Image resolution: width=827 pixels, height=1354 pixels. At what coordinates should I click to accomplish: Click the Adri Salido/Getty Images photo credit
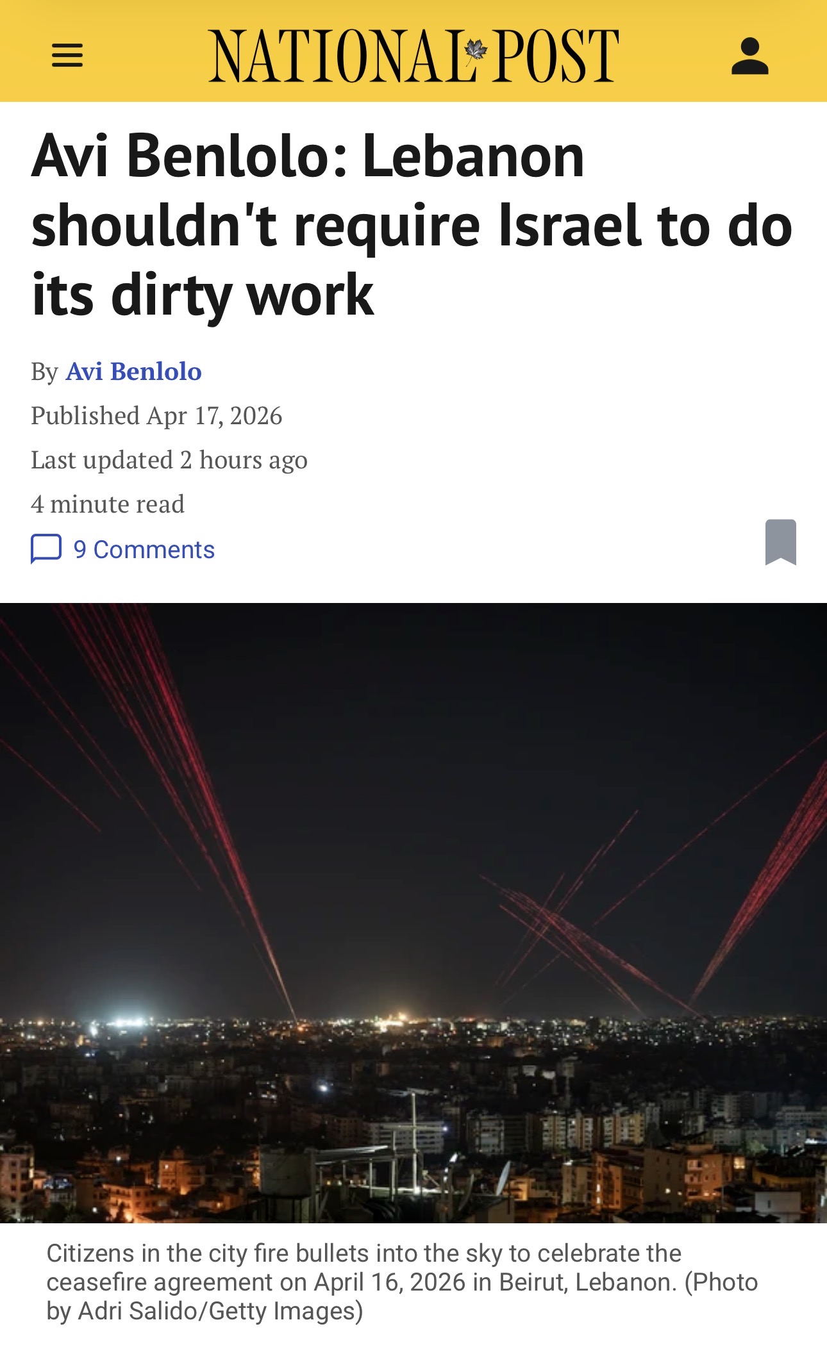[220, 1312]
